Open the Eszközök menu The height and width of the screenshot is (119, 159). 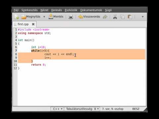pyautogui.click(x=71, y=10)
